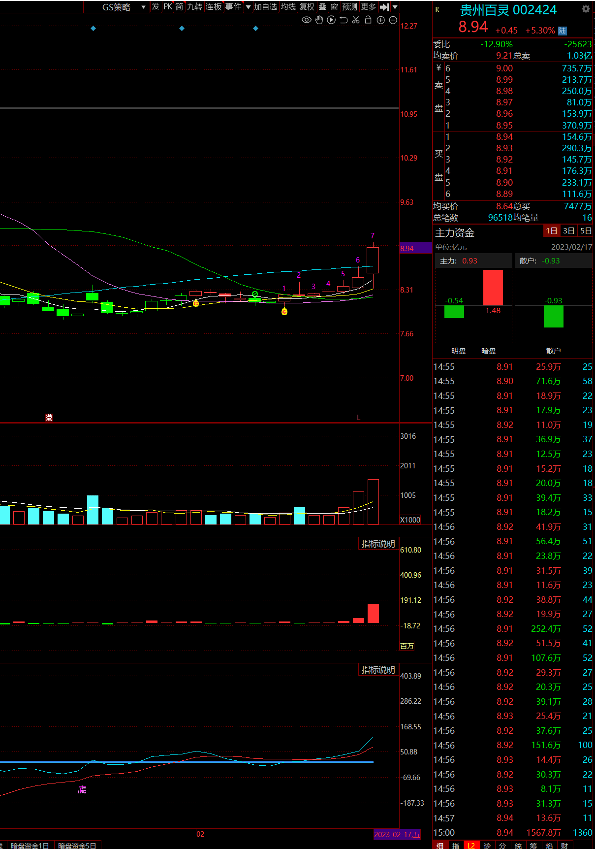The width and height of the screenshot is (595, 849).
Task: Click the 事件 toolbar button
Action: (x=233, y=7)
